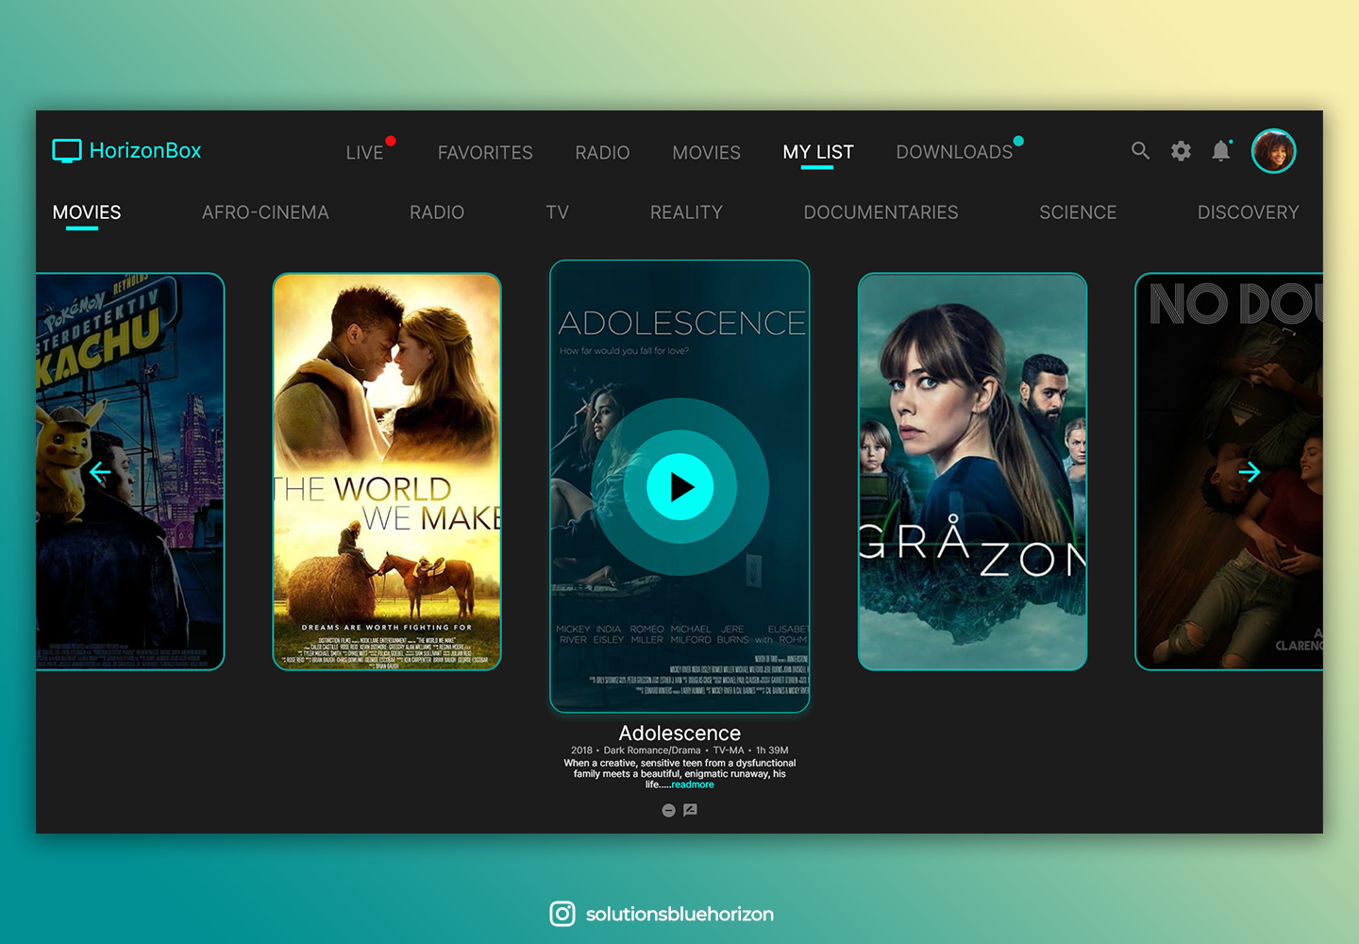Click the HorizonBox brand name
This screenshot has width=1359, height=944.
(145, 151)
